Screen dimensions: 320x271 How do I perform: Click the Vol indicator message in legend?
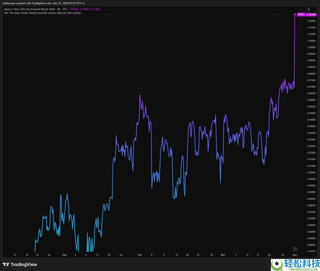pos(43,13)
